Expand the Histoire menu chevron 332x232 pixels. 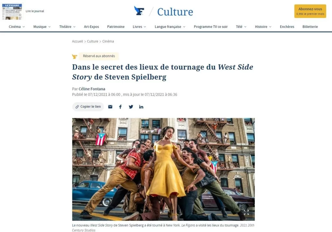(x=270, y=27)
